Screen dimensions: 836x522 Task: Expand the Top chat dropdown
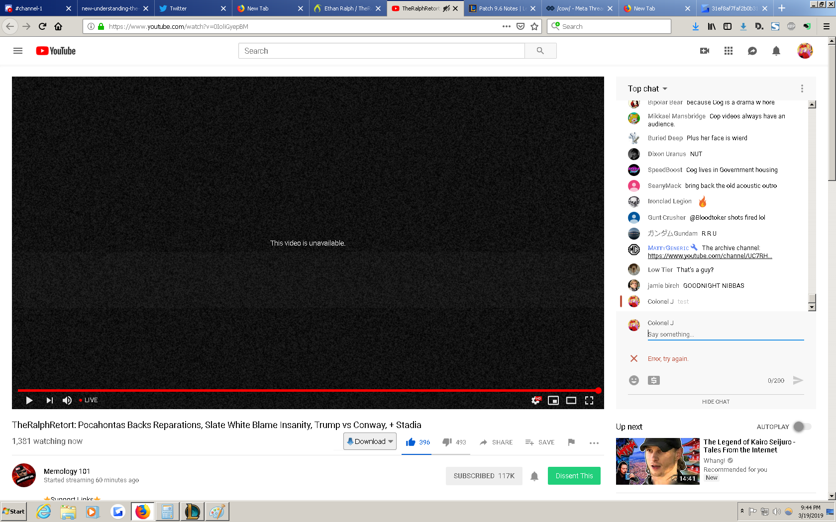pyautogui.click(x=647, y=88)
